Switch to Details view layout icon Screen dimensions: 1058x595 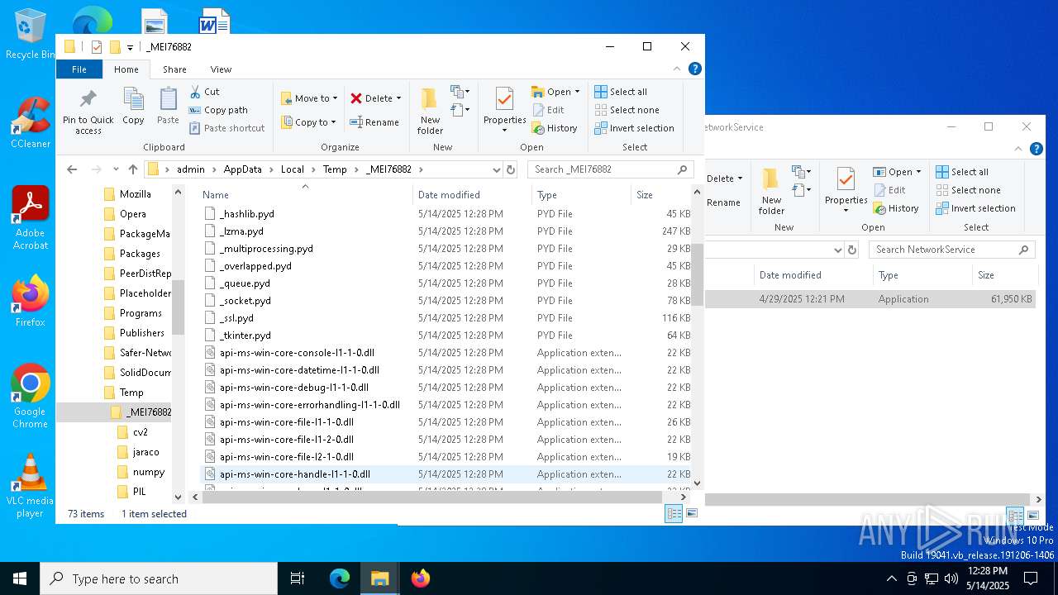[674, 514]
